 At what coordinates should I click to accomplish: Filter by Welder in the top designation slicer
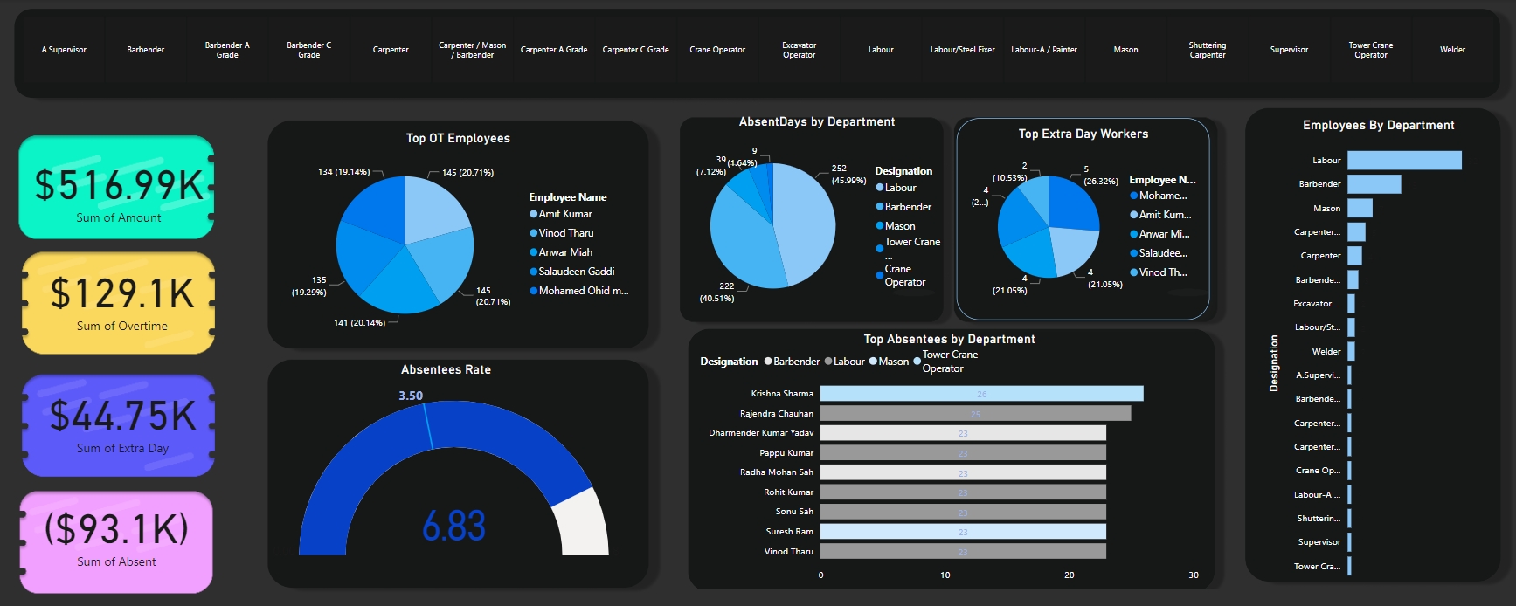pos(1452,50)
